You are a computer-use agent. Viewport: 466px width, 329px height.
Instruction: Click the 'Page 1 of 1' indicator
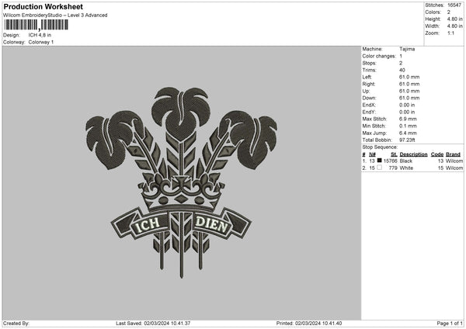point(450,324)
